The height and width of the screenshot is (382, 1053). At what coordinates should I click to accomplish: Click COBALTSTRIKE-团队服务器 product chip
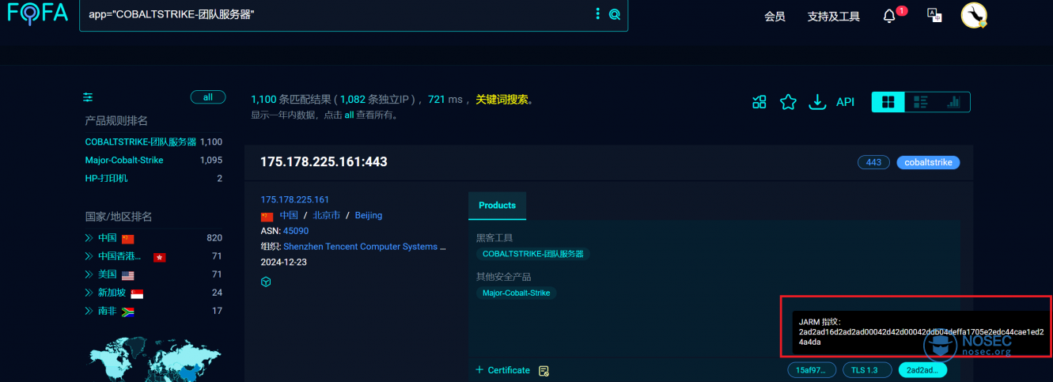[x=532, y=254]
